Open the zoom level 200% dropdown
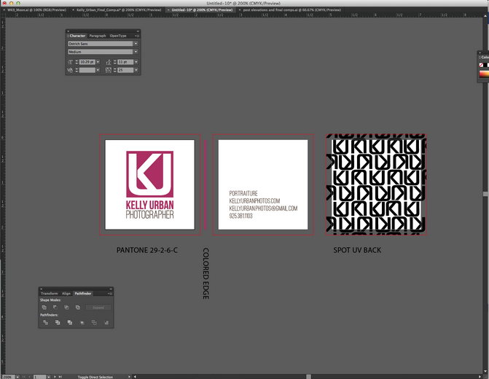The image size is (489, 379). pos(17,377)
